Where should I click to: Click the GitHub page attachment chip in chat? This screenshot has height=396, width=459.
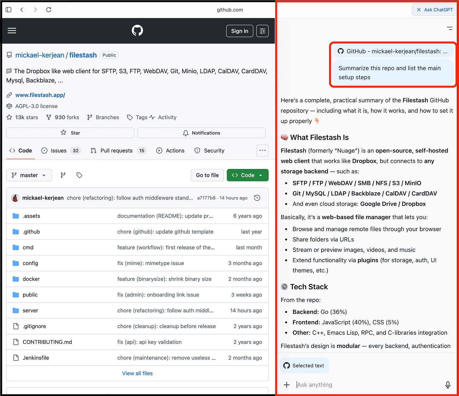[393, 51]
